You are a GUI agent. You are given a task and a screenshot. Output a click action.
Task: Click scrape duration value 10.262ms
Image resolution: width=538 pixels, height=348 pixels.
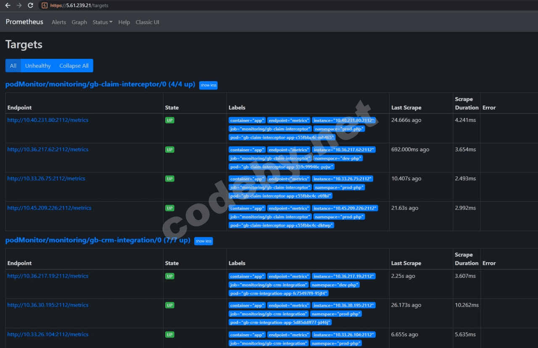point(467,305)
